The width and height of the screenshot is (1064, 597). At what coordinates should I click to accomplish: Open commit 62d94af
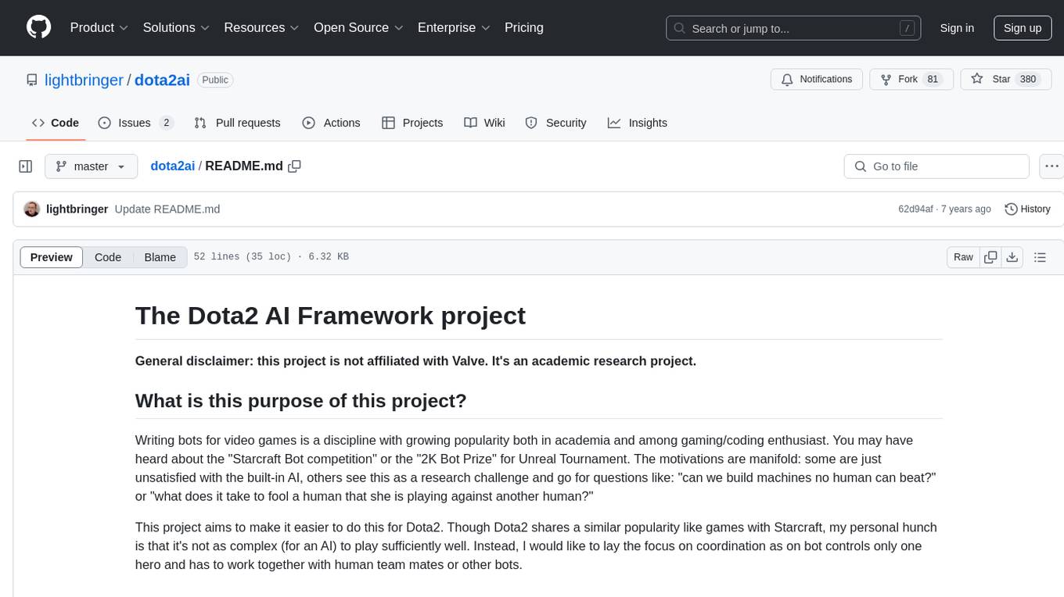click(x=915, y=209)
